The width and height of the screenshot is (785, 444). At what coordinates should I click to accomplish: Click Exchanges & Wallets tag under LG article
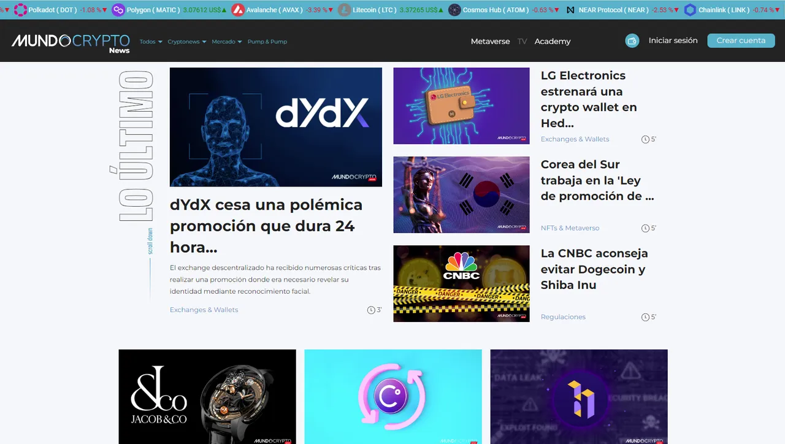[x=575, y=139]
